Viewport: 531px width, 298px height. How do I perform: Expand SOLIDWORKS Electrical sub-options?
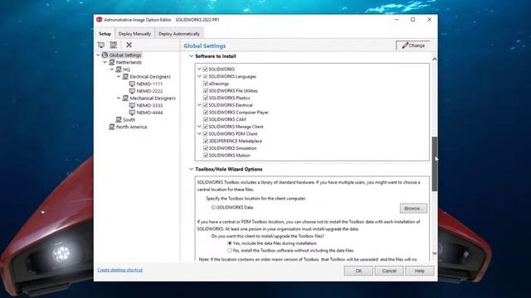(199, 105)
